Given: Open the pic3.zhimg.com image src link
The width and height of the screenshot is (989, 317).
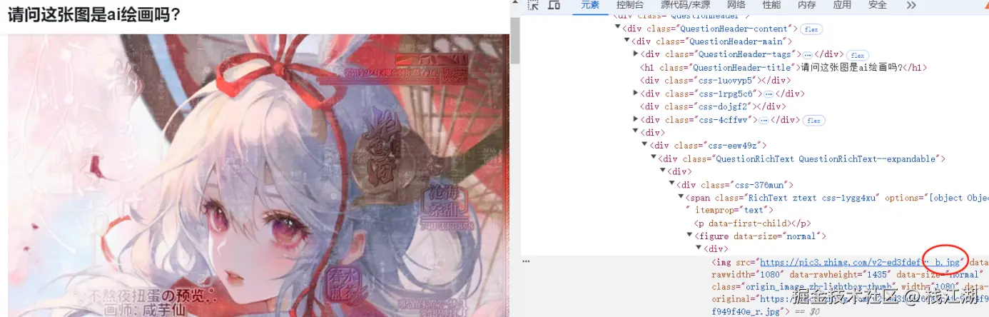Looking at the screenshot, I should pos(859,263).
